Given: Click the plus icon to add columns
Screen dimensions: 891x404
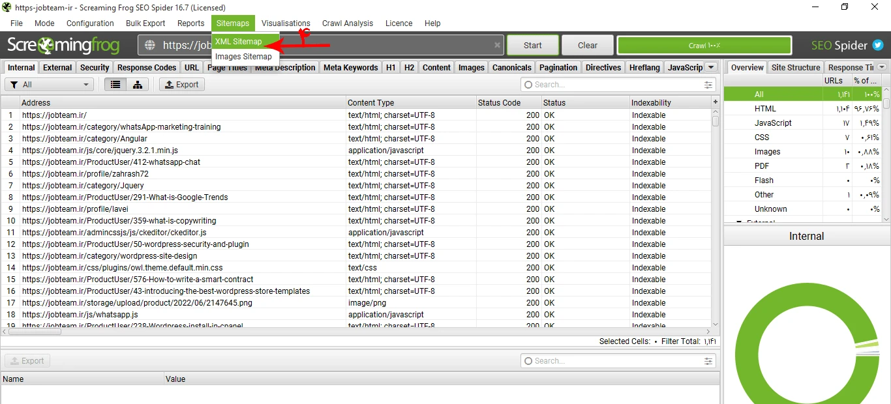Looking at the screenshot, I should coord(716,102).
